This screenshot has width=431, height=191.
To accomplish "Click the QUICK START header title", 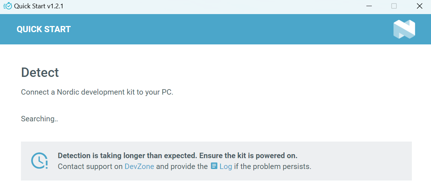I will click(x=44, y=29).
